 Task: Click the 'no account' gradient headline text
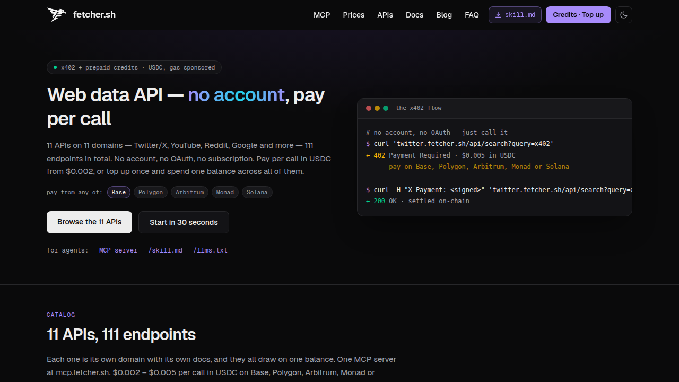click(x=237, y=95)
